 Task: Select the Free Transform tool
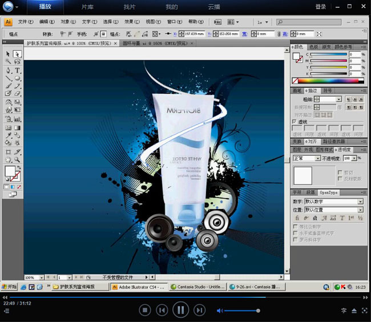pyautogui.click(x=17, y=110)
